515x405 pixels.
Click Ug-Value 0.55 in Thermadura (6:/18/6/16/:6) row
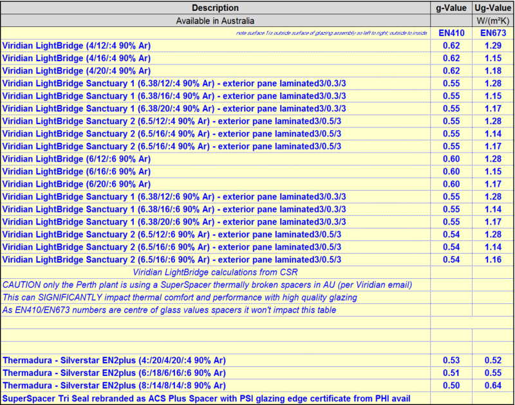tap(493, 373)
